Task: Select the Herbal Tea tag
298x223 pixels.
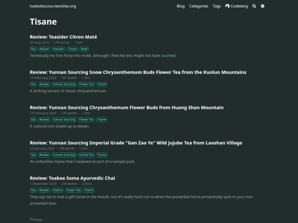Action: point(86,155)
